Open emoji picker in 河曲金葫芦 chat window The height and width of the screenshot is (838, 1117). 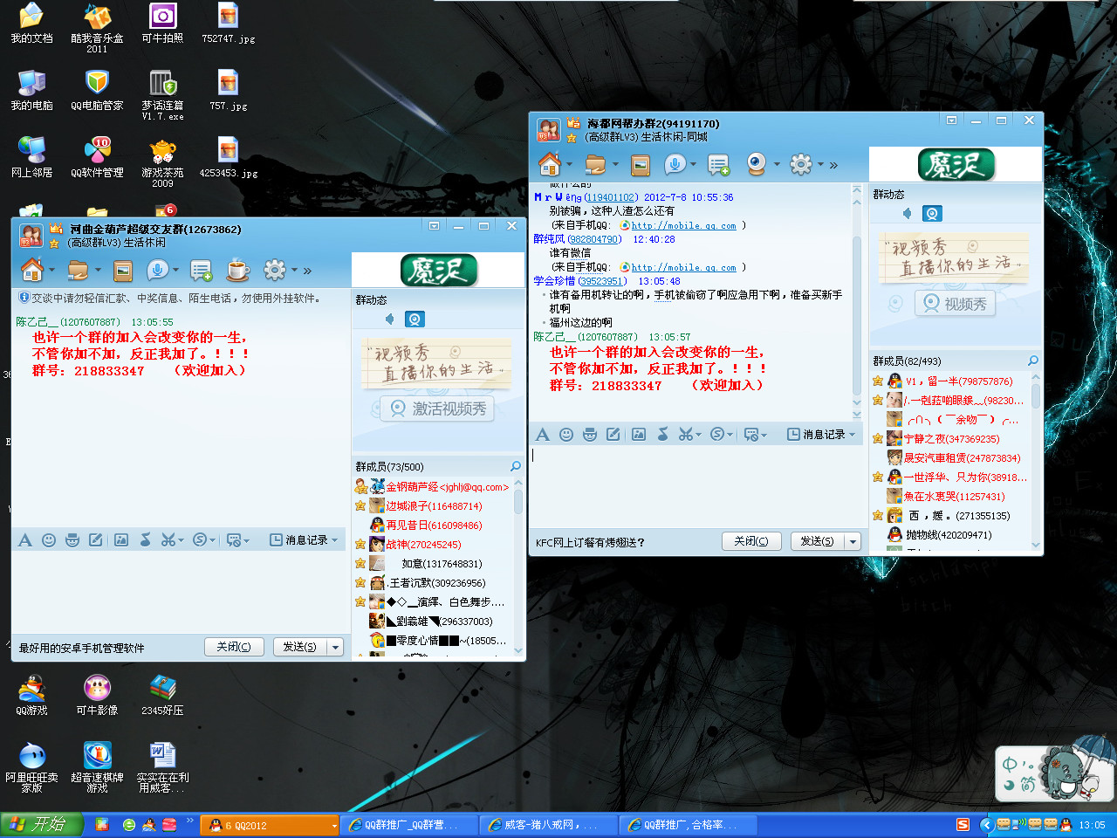click(49, 540)
